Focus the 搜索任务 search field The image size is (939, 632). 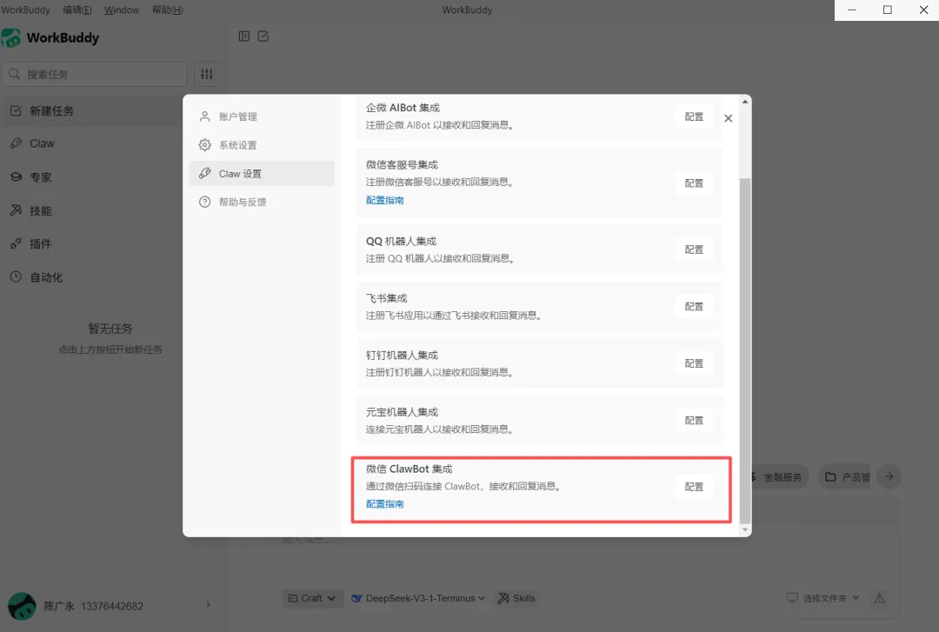(95, 74)
